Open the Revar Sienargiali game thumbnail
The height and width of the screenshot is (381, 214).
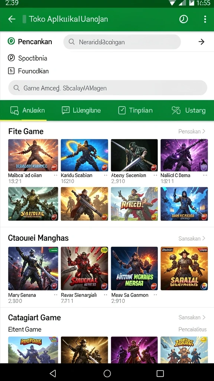point(84,269)
